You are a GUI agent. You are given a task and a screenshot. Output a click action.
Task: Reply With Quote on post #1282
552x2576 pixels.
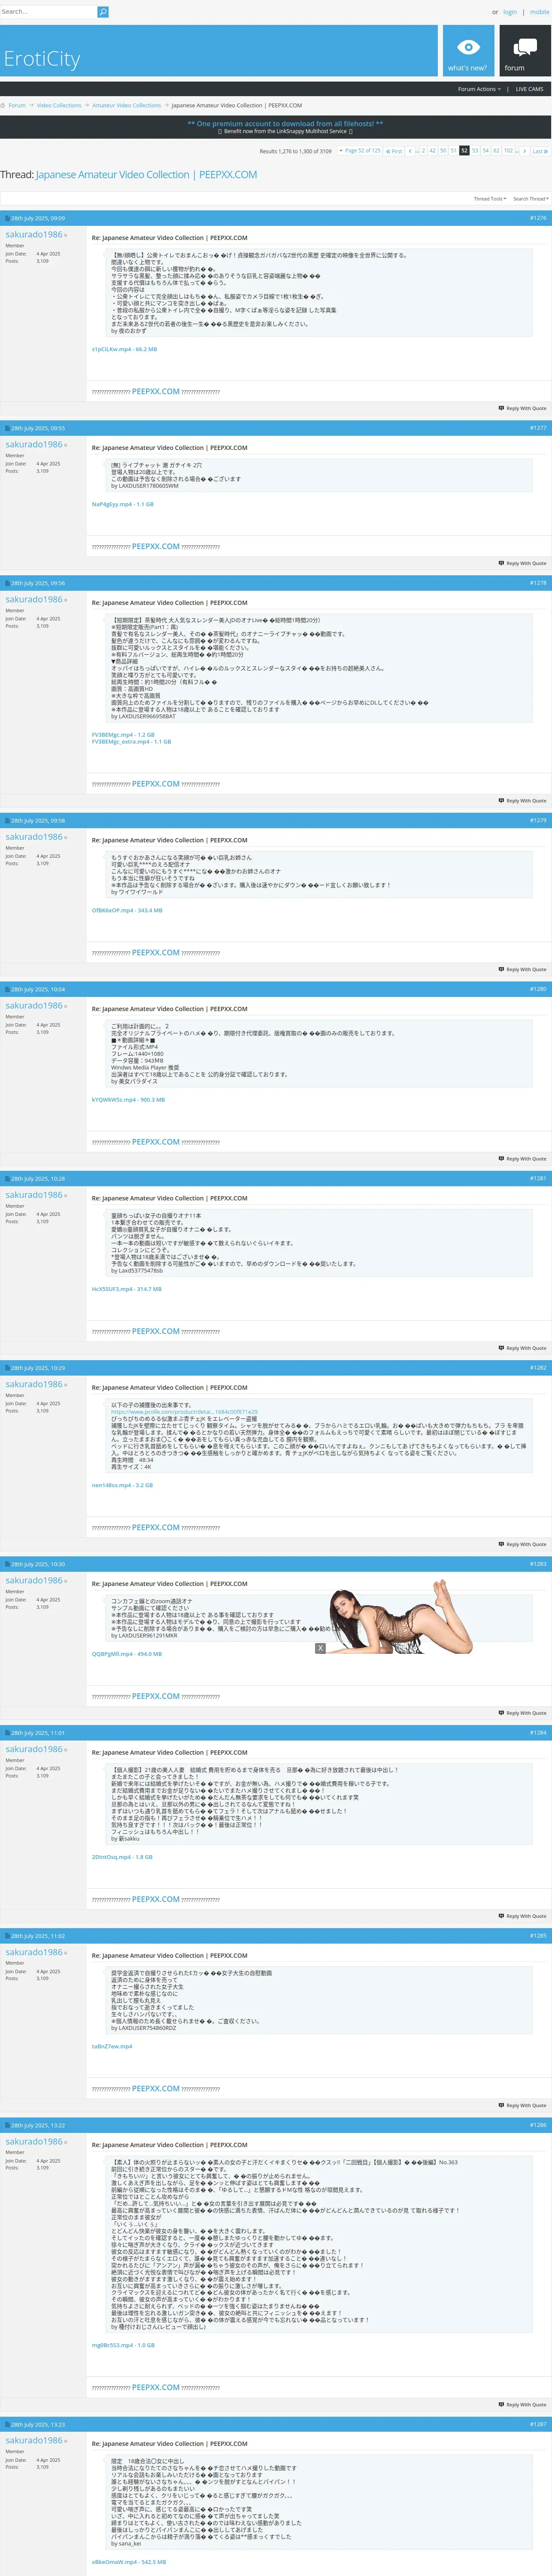tap(522, 1544)
